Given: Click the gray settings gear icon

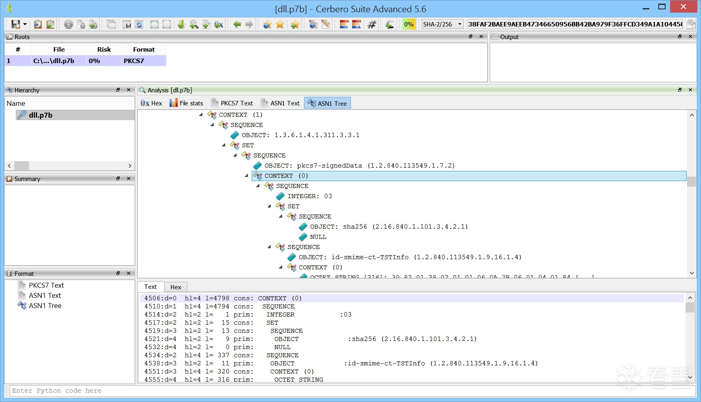Looking at the screenshot, I should 68,24.
